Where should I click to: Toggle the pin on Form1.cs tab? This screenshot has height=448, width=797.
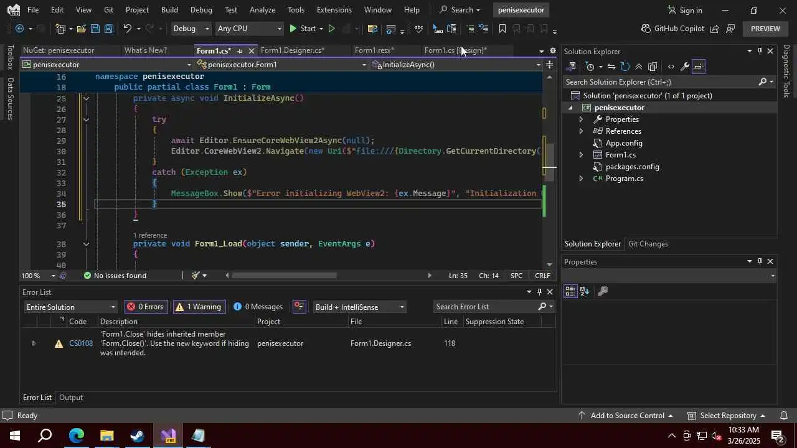click(240, 51)
